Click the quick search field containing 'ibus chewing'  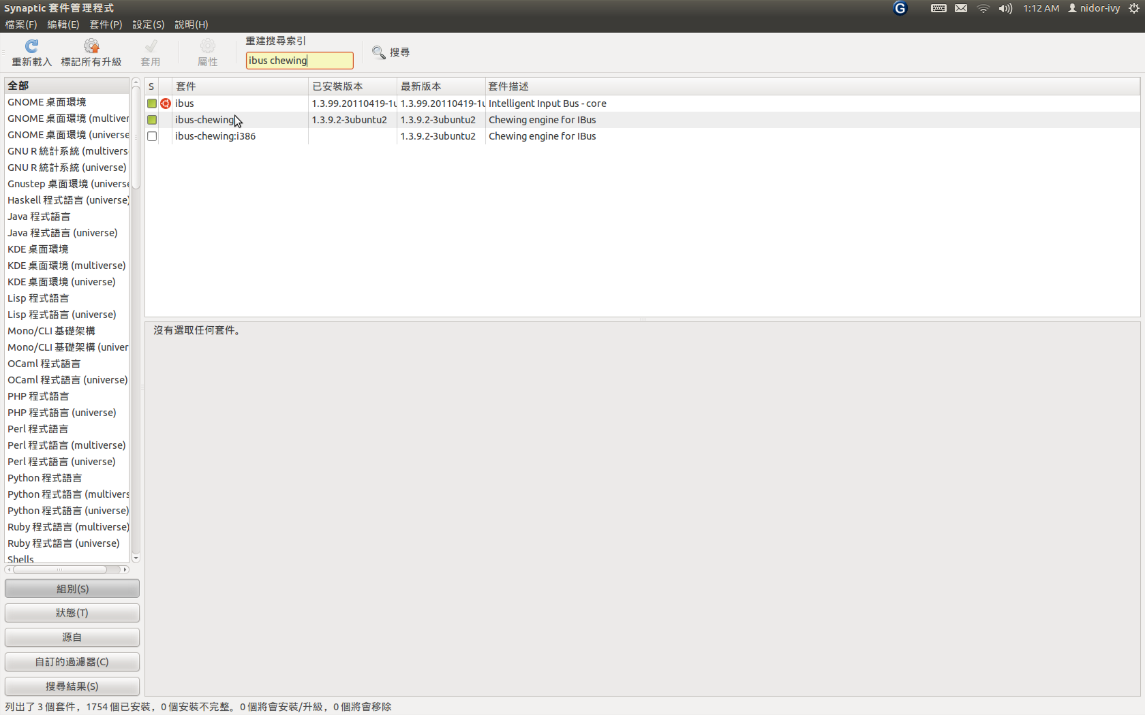click(x=299, y=61)
